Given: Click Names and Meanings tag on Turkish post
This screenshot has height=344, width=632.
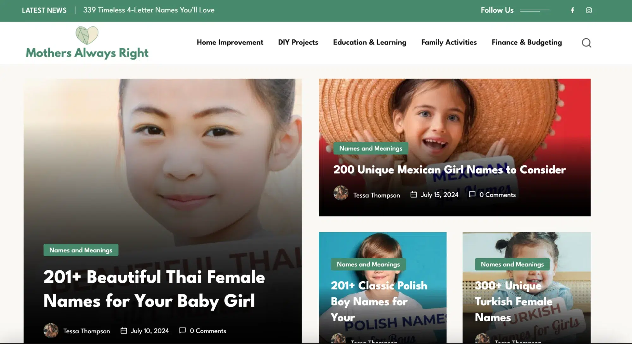Looking at the screenshot, I should (x=512, y=264).
